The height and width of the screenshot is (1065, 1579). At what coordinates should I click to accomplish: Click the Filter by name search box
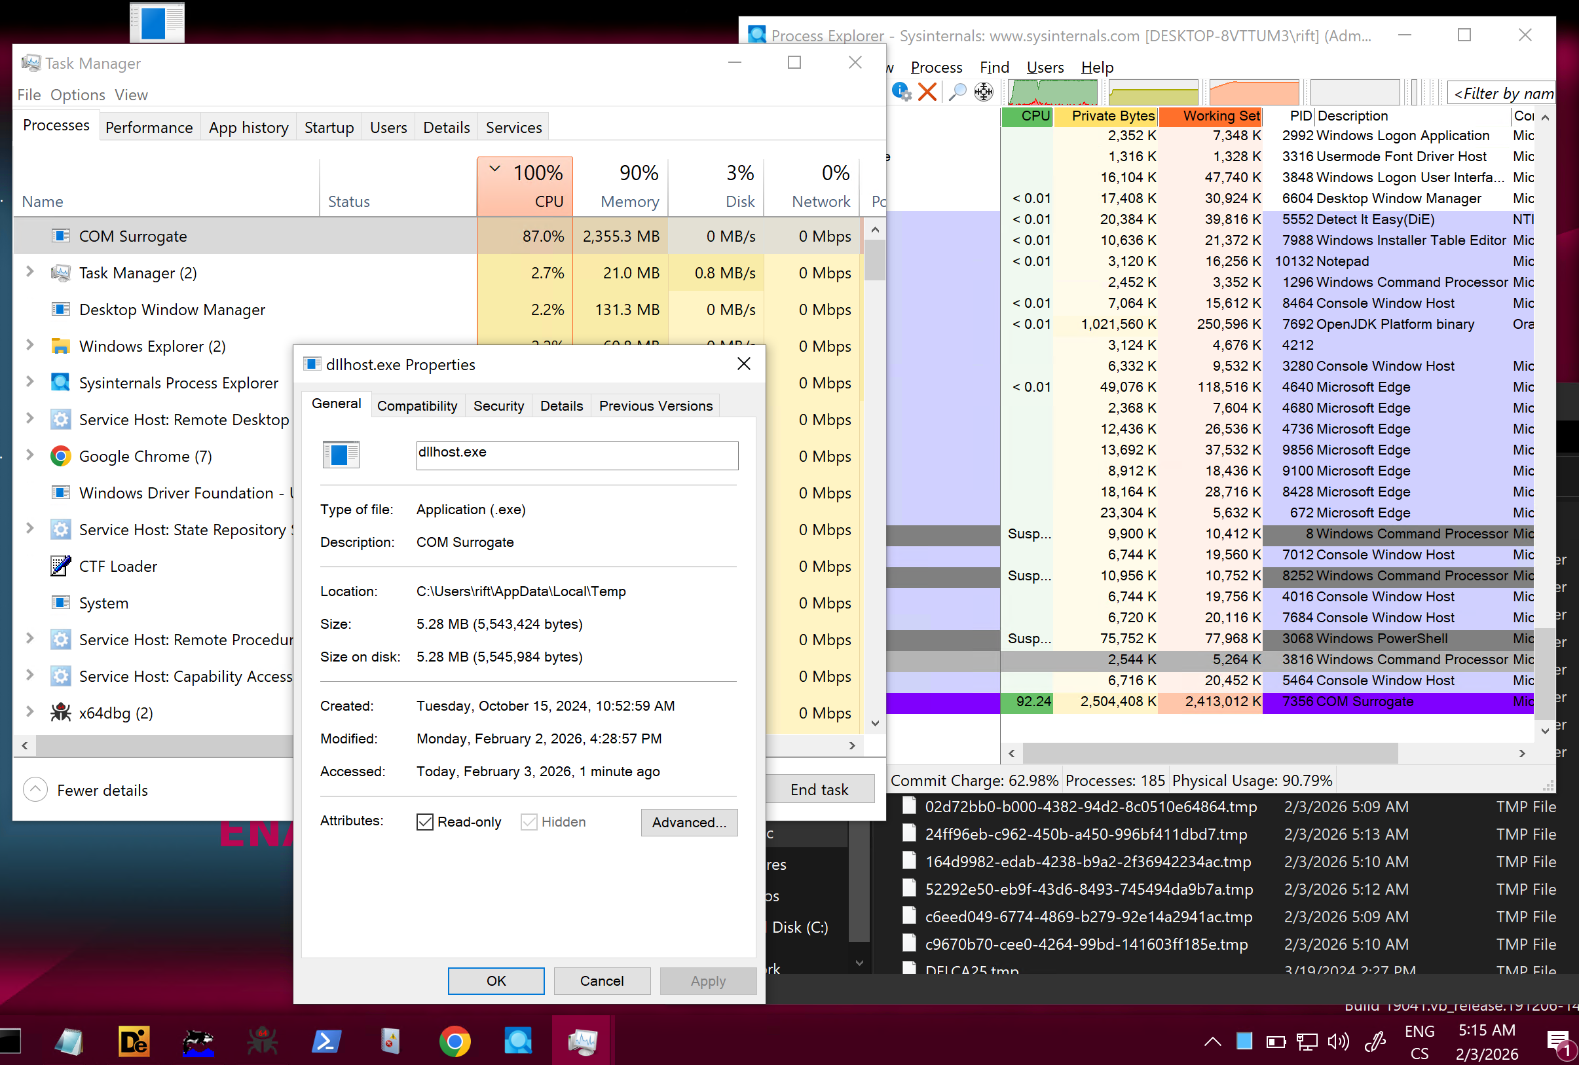pos(1502,93)
